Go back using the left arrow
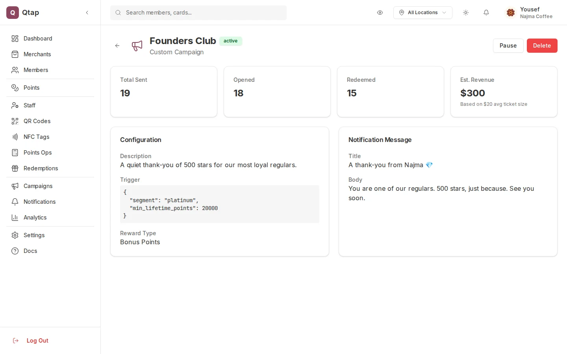Viewport: 567px width, 354px height. click(117, 46)
